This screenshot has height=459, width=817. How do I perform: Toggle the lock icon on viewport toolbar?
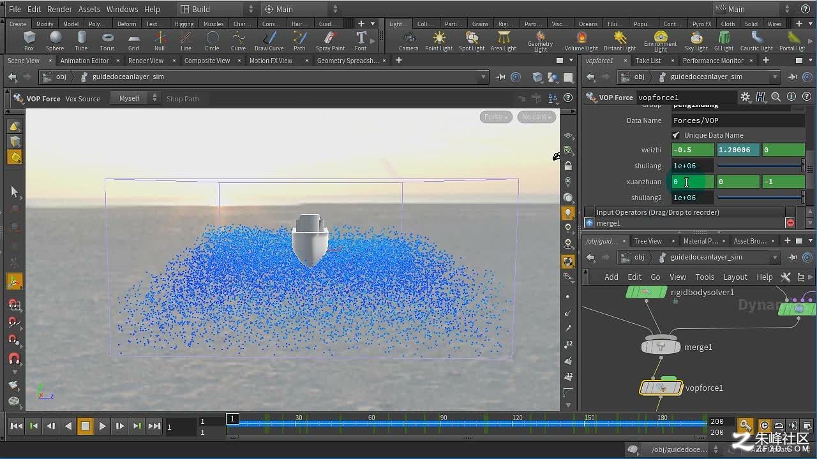pyautogui.click(x=568, y=166)
